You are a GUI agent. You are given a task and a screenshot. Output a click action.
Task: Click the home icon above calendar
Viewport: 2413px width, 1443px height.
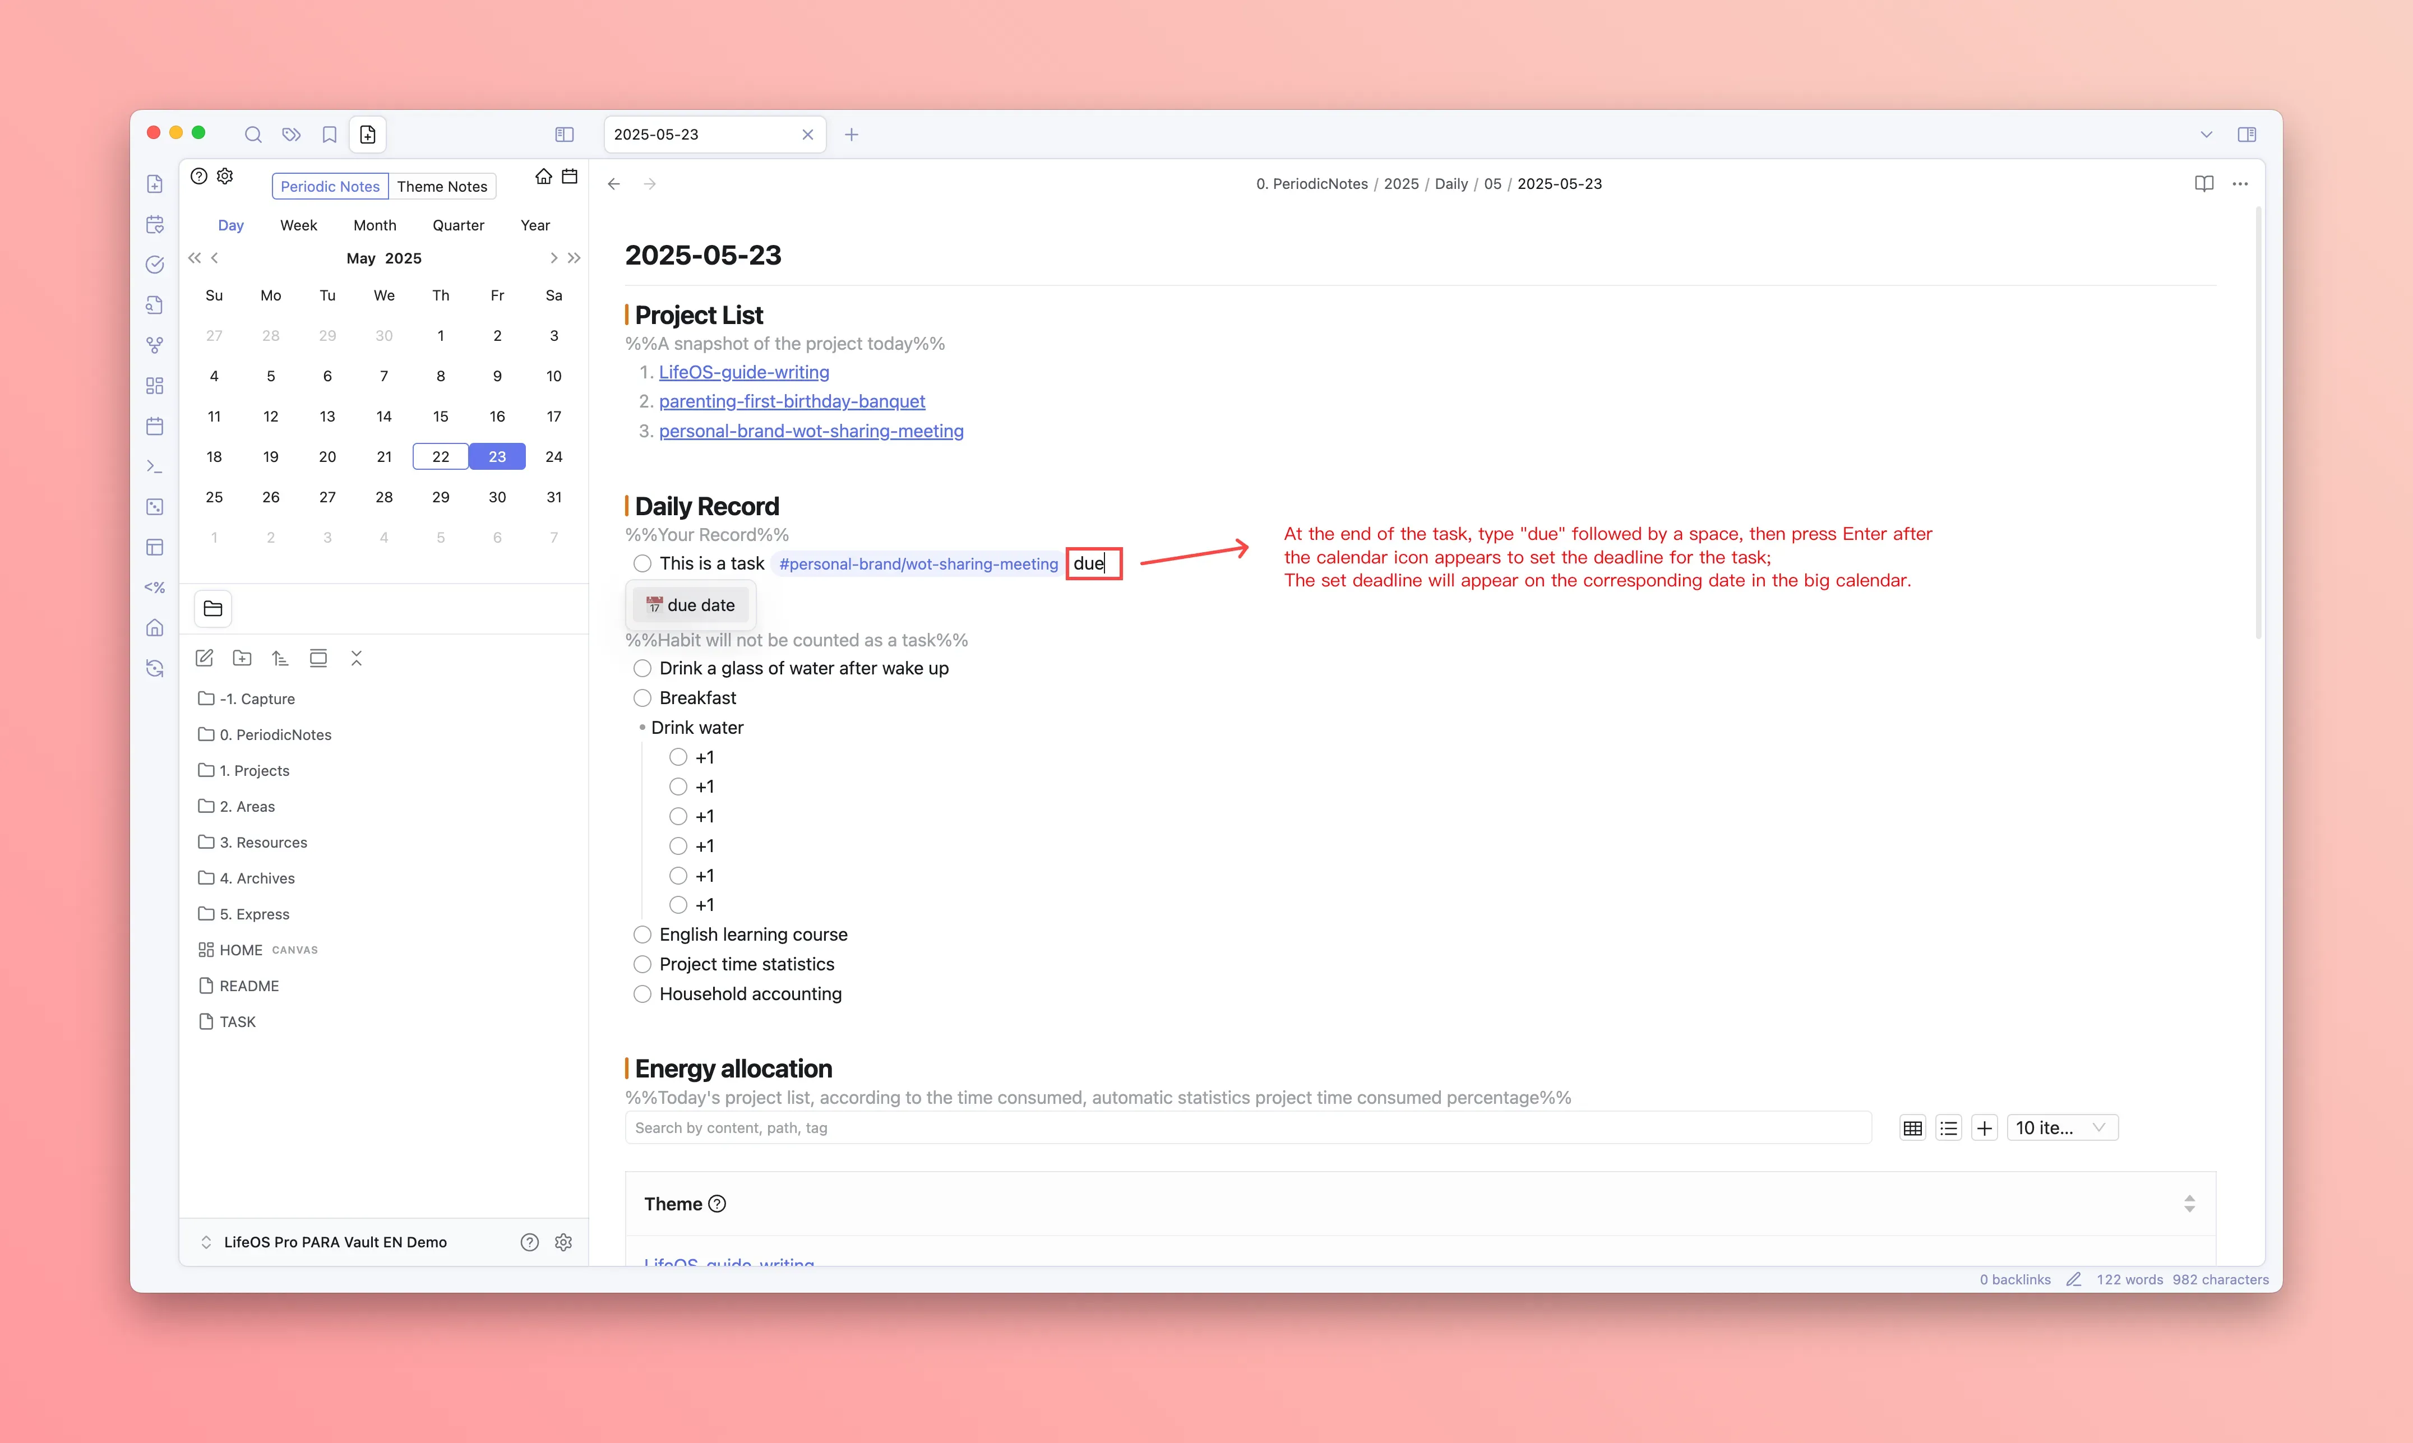(x=543, y=176)
